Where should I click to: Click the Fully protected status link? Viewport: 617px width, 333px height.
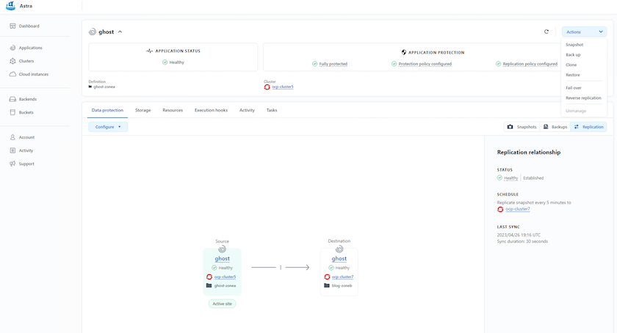tap(333, 64)
